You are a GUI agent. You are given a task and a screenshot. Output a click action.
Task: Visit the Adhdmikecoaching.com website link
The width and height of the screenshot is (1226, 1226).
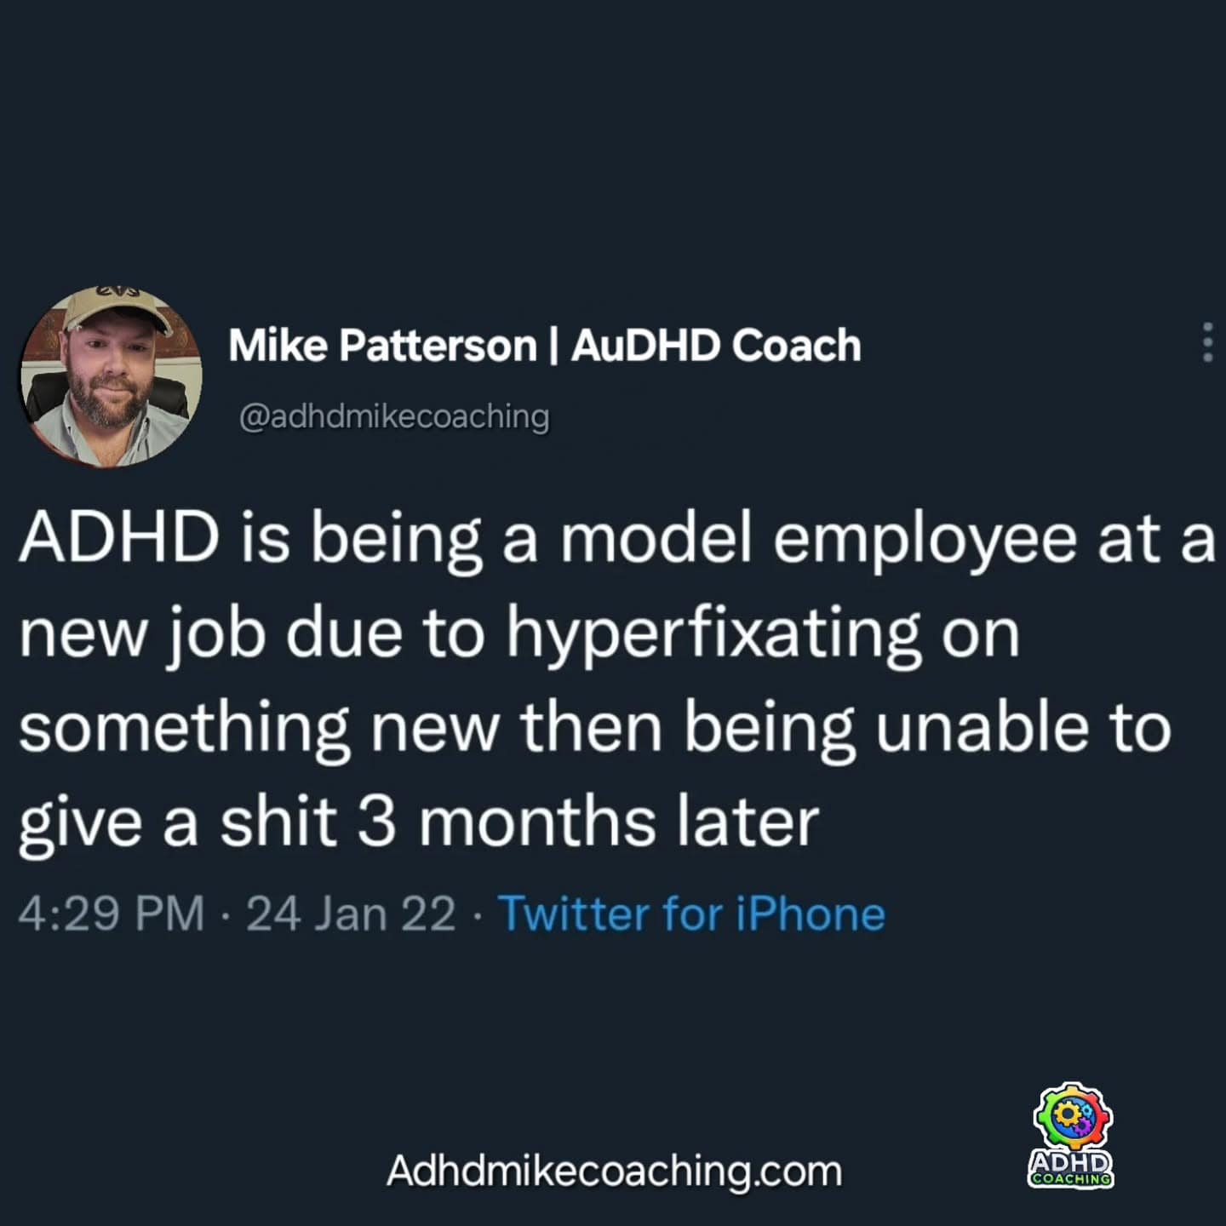point(614,1171)
